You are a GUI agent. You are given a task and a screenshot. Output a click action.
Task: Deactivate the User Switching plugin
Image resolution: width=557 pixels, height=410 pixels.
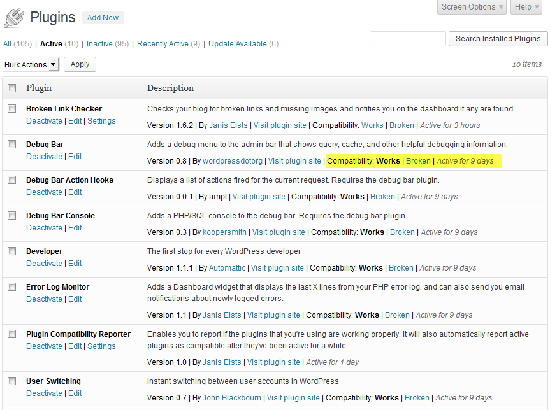(44, 393)
